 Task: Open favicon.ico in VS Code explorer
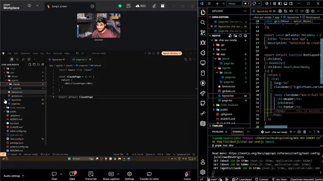(228, 86)
